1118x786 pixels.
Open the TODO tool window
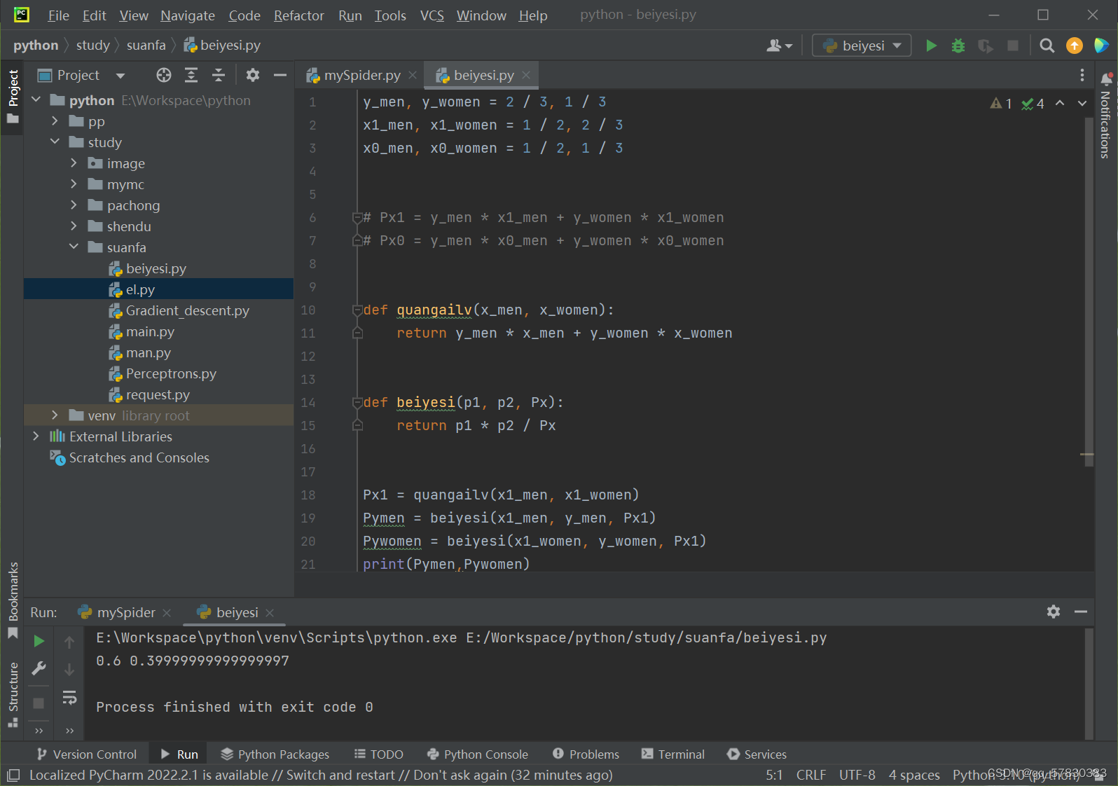tap(379, 754)
